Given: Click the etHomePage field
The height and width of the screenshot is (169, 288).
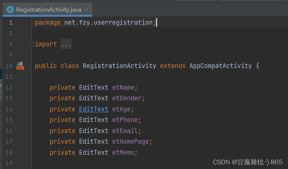Looking at the screenshot, I should (x=130, y=142).
